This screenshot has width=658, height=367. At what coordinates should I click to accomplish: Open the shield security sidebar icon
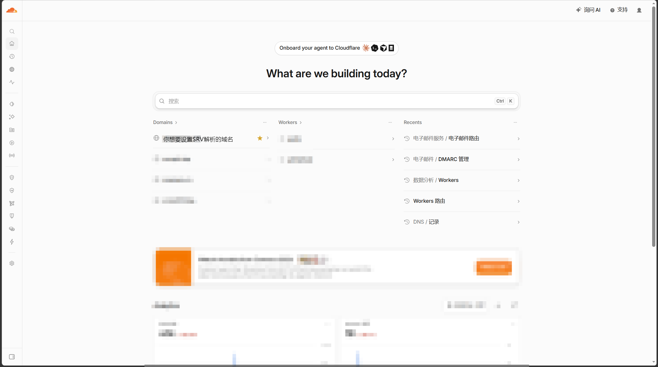[x=12, y=177]
